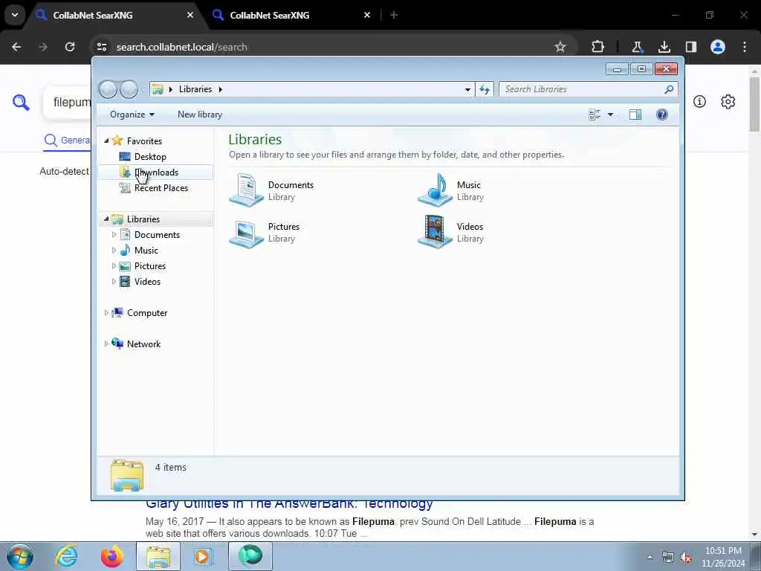Collapse the Libraries tree group
This screenshot has width=761, height=571.
pyautogui.click(x=106, y=219)
